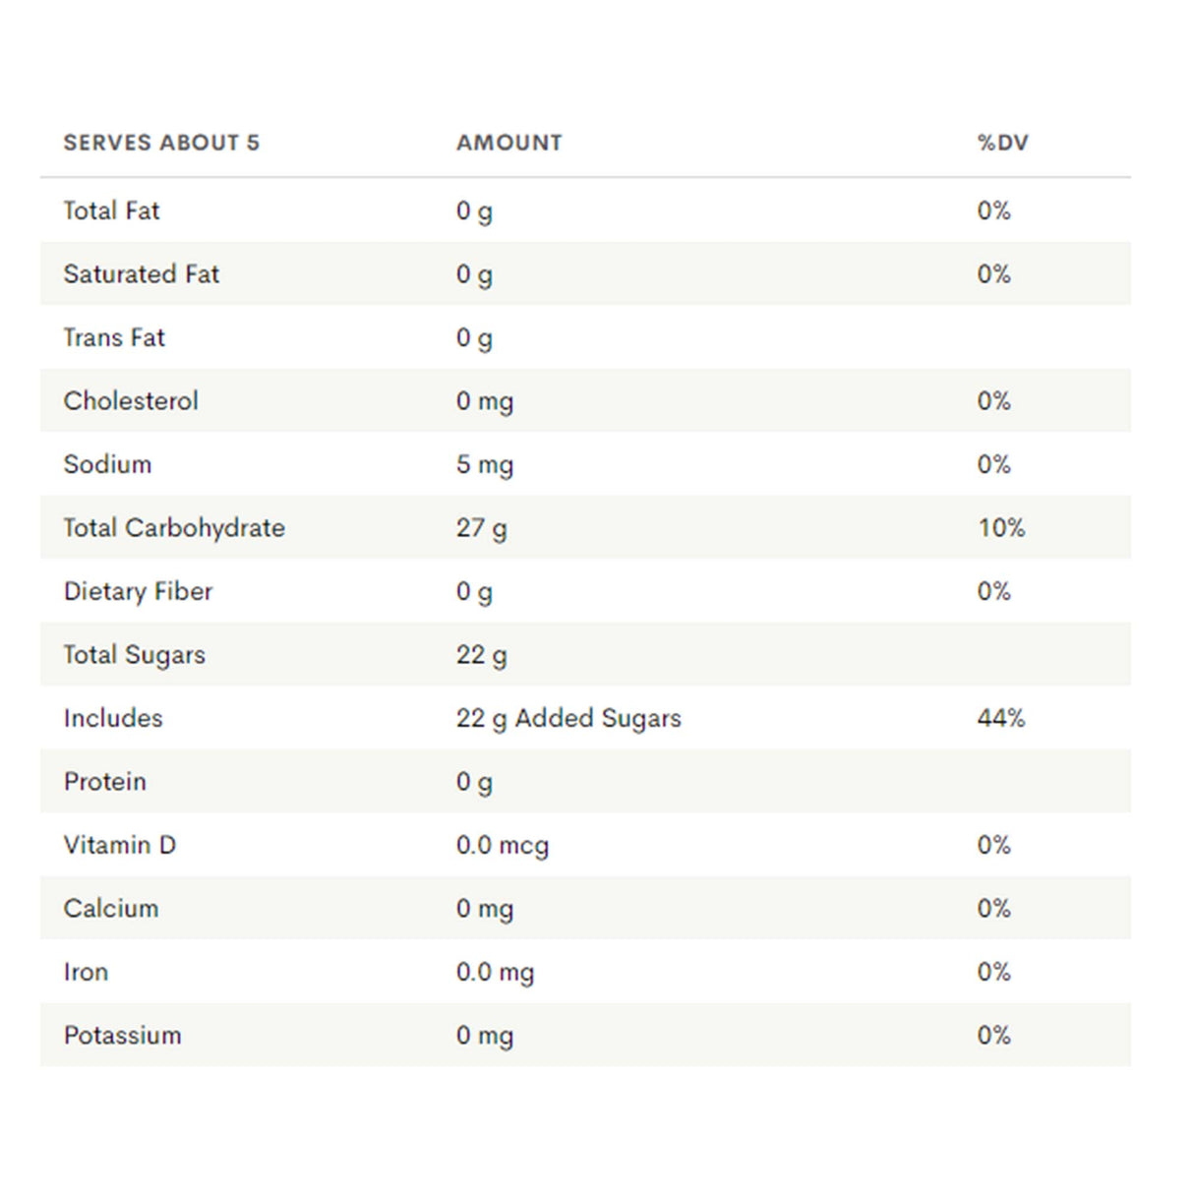Screen dimensions: 1194x1194
Task: Click the Sodium 5 mg amount
Action: (484, 464)
